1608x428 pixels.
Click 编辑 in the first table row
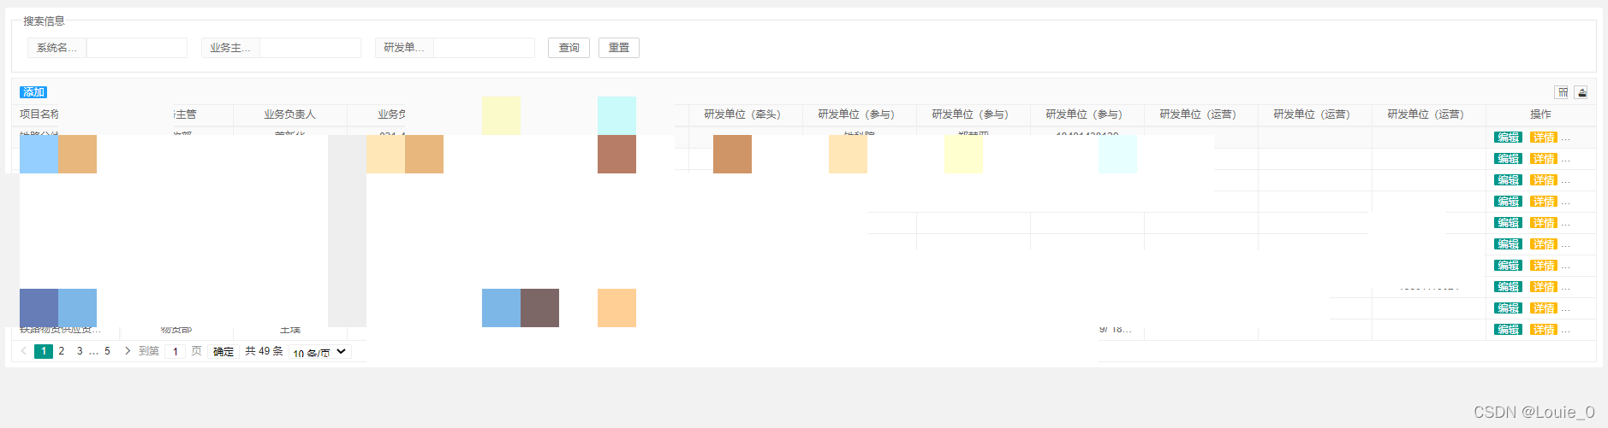[1508, 138]
